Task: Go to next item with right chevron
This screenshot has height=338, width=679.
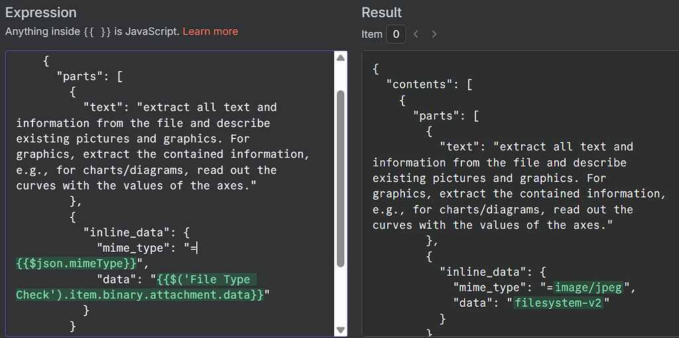Action: (x=434, y=34)
